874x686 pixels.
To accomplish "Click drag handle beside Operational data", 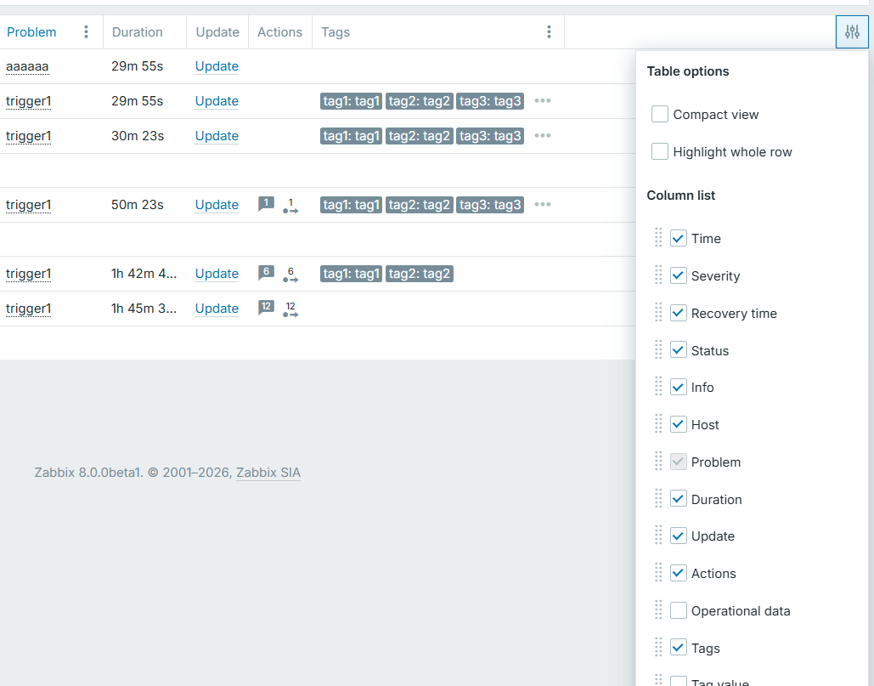I will [x=658, y=610].
